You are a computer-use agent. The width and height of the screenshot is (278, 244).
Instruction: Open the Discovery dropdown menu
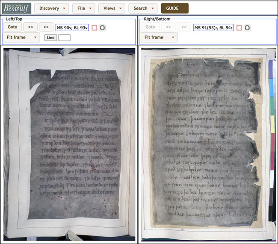pyautogui.click(x=52, y=8)
